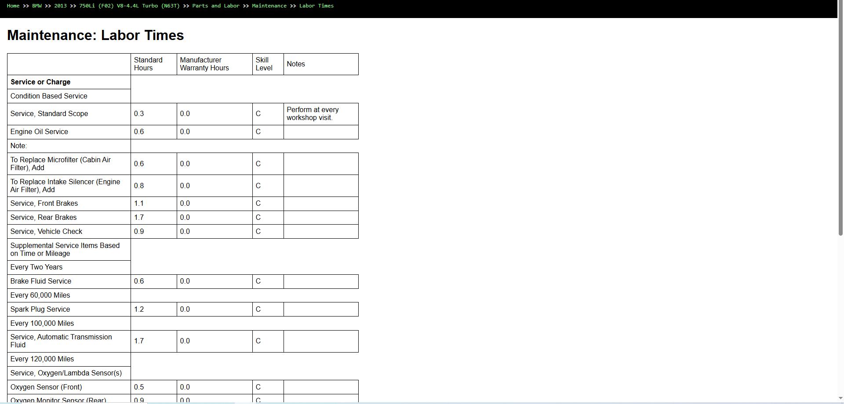Click the Engine Oil Service label

point(39,132)
